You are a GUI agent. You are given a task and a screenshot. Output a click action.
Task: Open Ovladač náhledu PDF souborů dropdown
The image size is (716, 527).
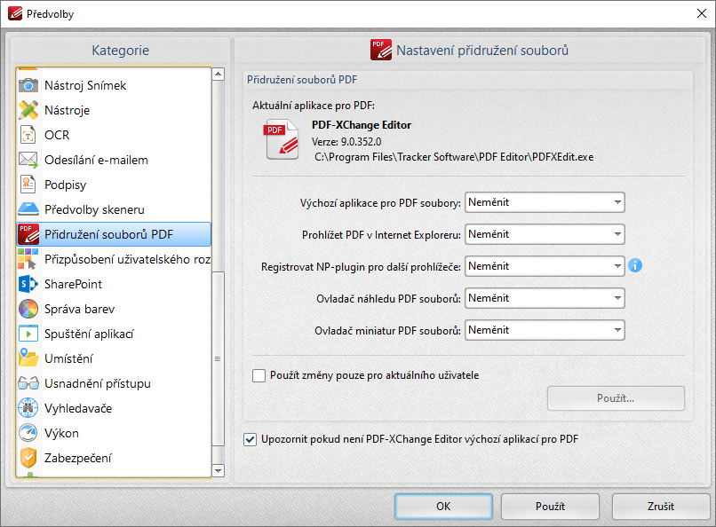click(x=545, y=298)
